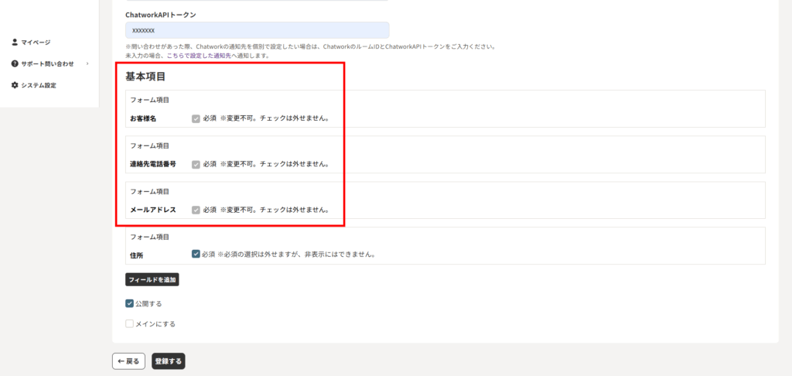Enable the メインにする checkbox
Screen dimensions: 792x376
click(x=129, y=324)
